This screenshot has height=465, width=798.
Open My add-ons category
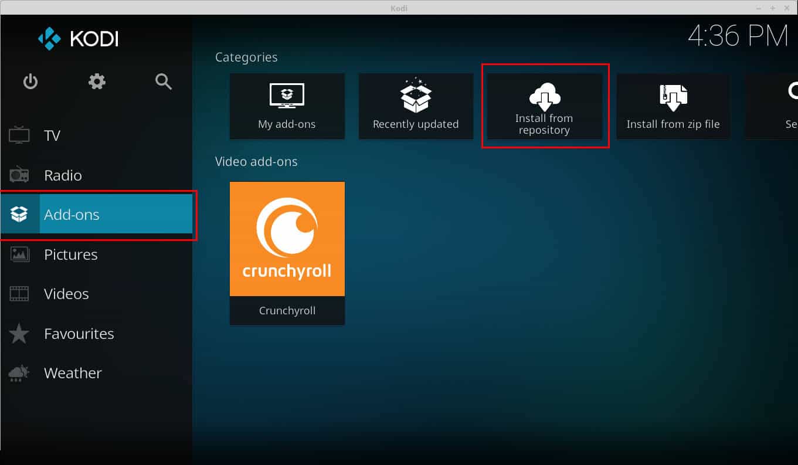click(287, 106)
